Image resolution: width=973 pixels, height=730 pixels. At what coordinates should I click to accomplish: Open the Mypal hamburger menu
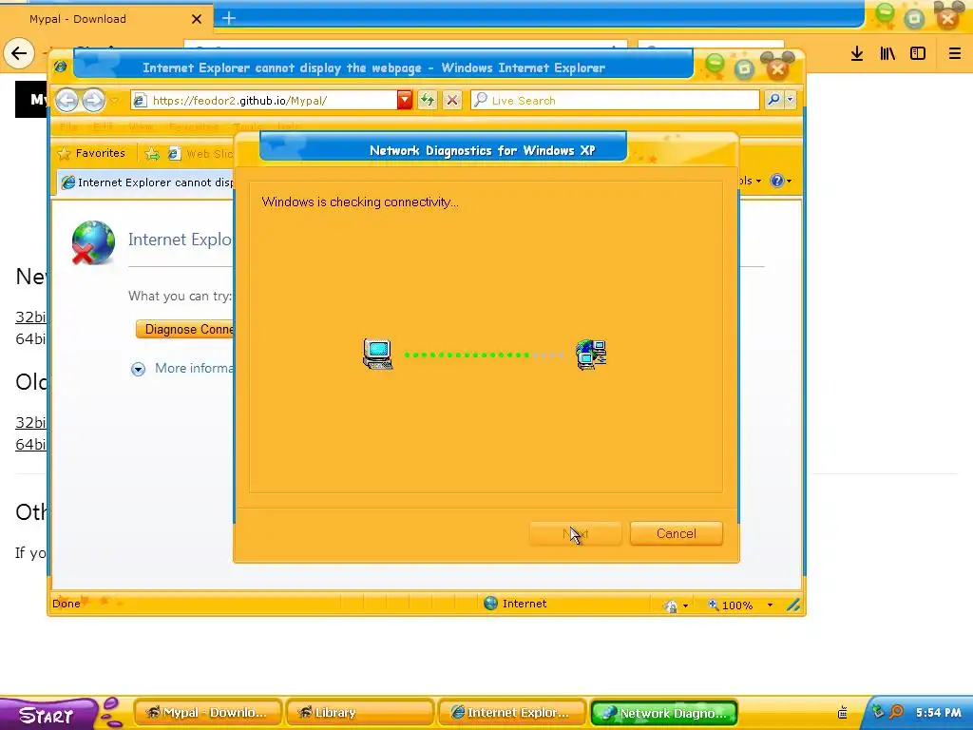955,54
